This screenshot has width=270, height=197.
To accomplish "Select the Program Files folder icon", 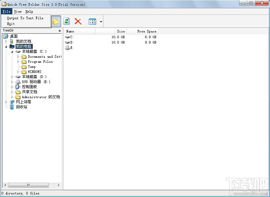I will [24, 62].
